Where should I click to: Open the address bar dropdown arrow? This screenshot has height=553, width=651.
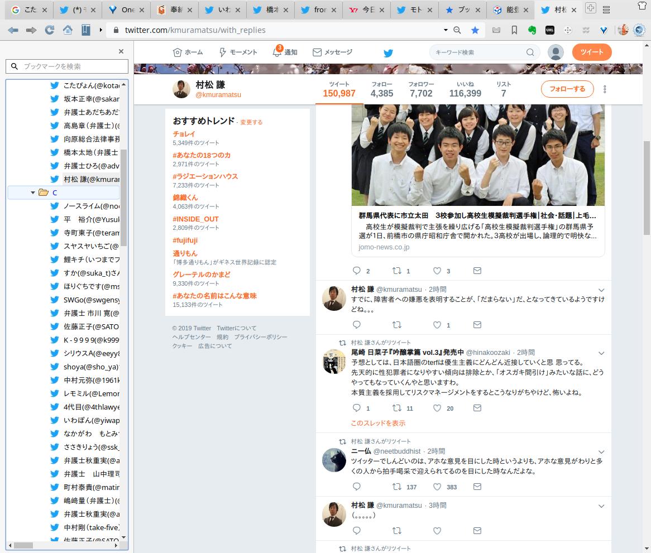point(446,30)
